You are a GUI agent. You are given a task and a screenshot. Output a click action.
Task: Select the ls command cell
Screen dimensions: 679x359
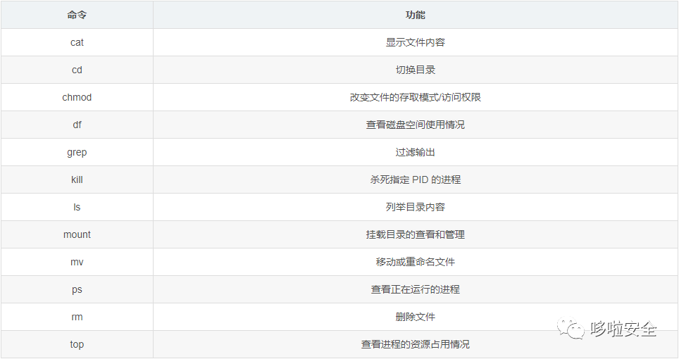click(x=77, y=207)
